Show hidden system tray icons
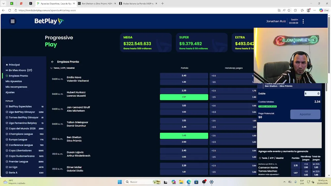 284,182
